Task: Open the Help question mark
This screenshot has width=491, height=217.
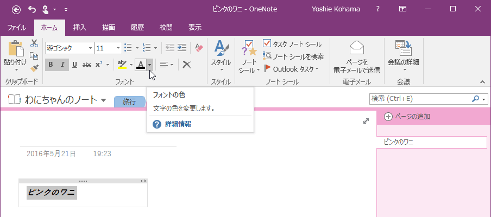Action: (x=378, y=9)
